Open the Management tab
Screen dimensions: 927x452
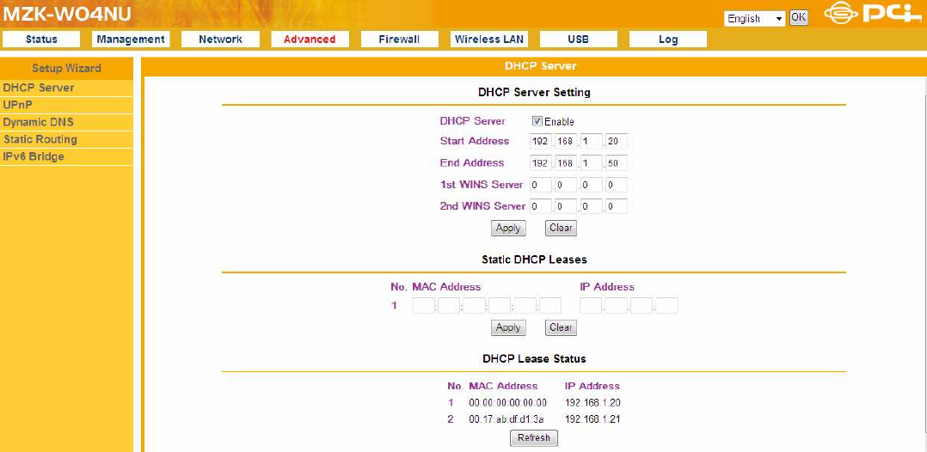coord(131,40)
